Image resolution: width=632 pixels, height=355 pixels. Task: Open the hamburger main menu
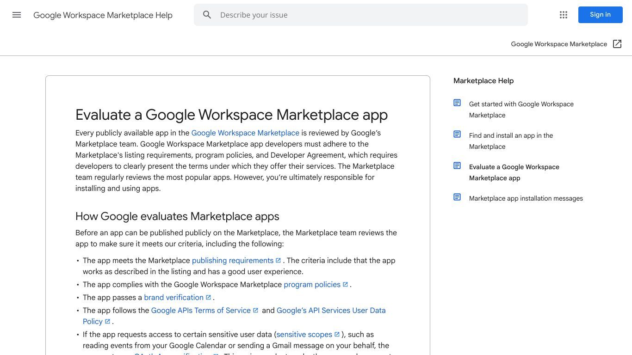(x=17, y=15)
